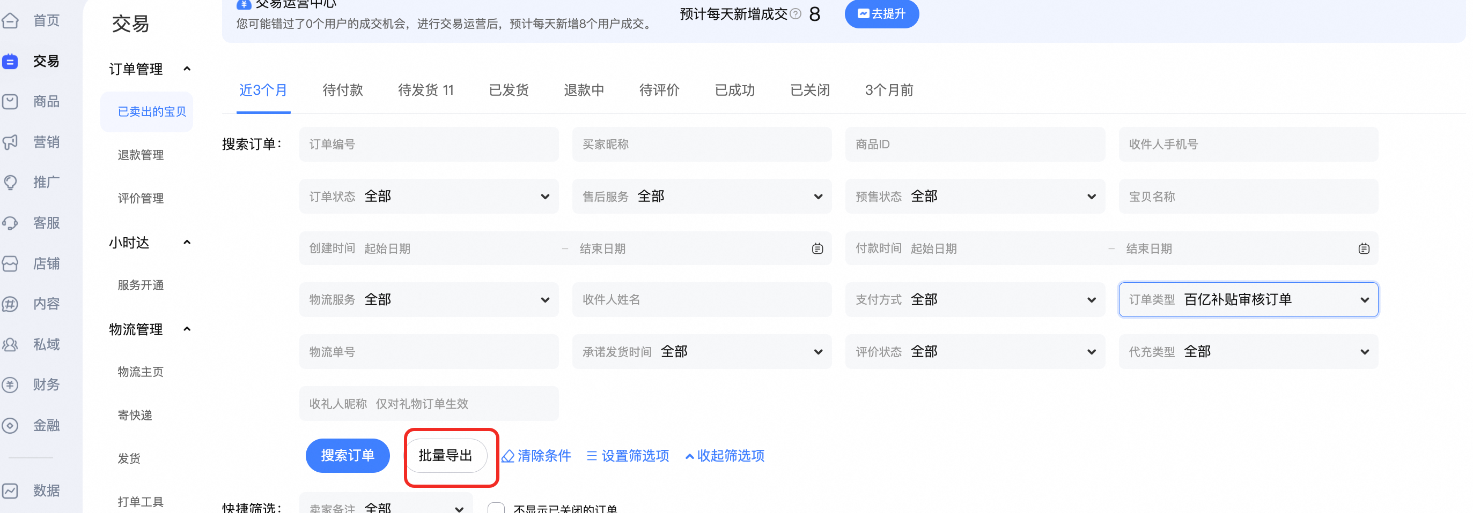
Task: Click help icon beside 预计每天新增成交
Action: coord(796,14)
